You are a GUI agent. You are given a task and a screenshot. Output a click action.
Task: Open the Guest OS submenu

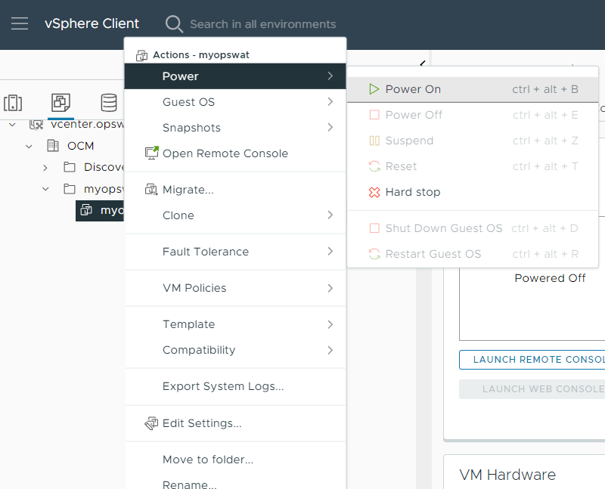pyautogui.click(x=235, y=102)
